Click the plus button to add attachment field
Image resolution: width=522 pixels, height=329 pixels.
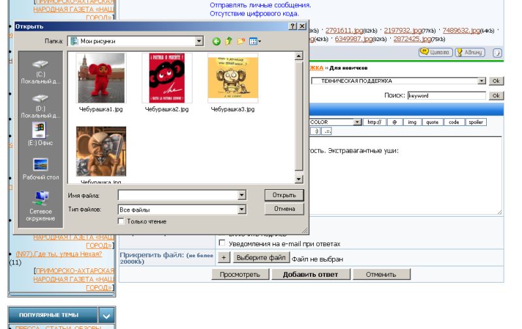224,257
